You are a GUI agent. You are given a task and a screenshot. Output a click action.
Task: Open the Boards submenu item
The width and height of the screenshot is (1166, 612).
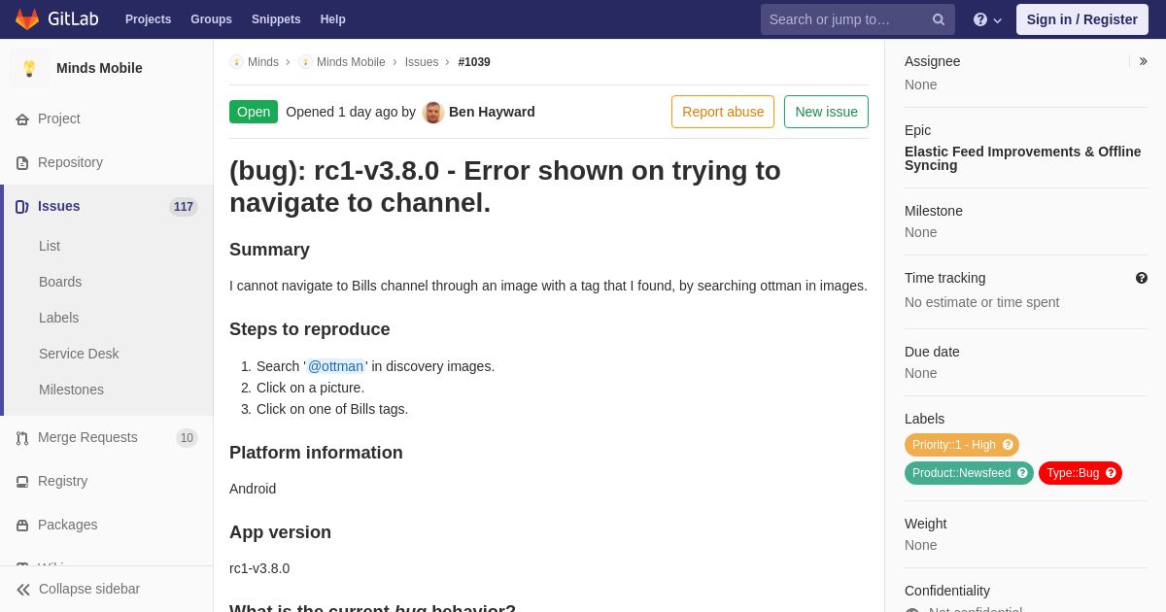point(60,282)
